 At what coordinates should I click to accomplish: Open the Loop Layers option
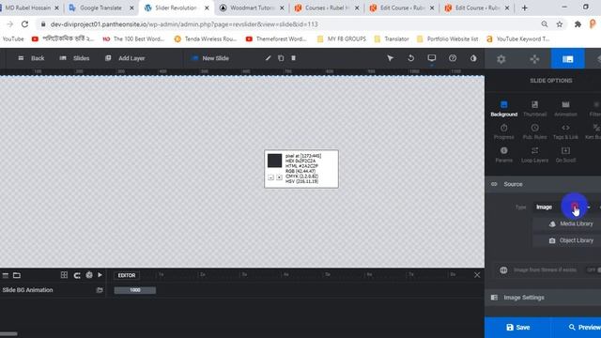[534, 154]
